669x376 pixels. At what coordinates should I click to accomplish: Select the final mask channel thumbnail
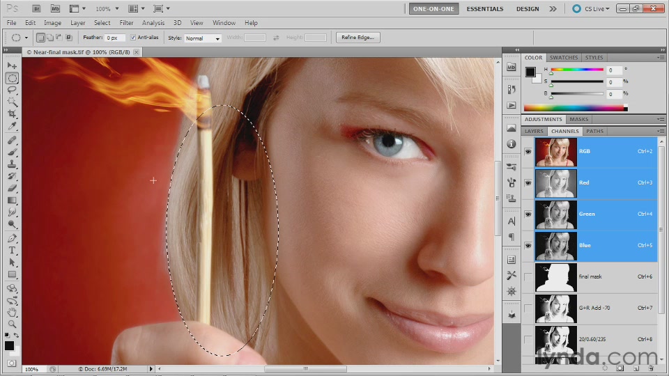click(555, 277)
